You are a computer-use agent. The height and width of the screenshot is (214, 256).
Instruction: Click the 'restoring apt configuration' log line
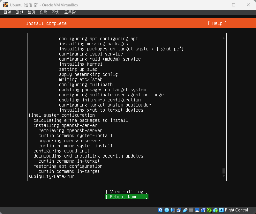click(68, 166)
